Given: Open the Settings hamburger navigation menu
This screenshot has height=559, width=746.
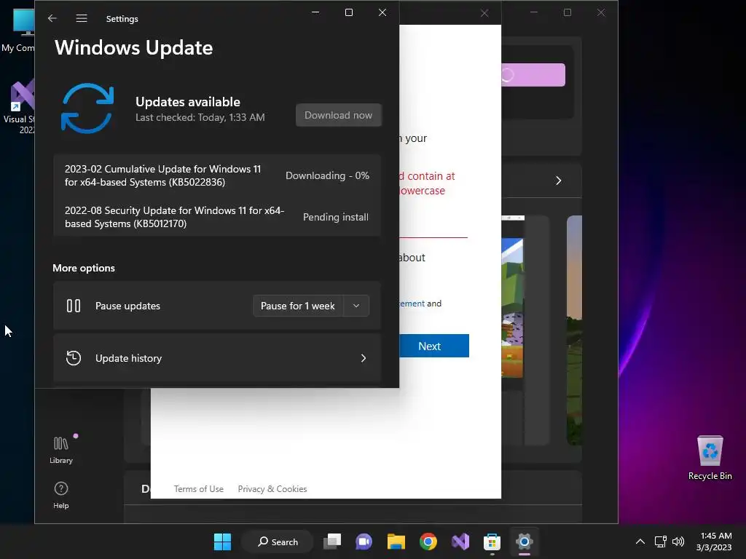Looking at the screenshot, I should point(82,18).
